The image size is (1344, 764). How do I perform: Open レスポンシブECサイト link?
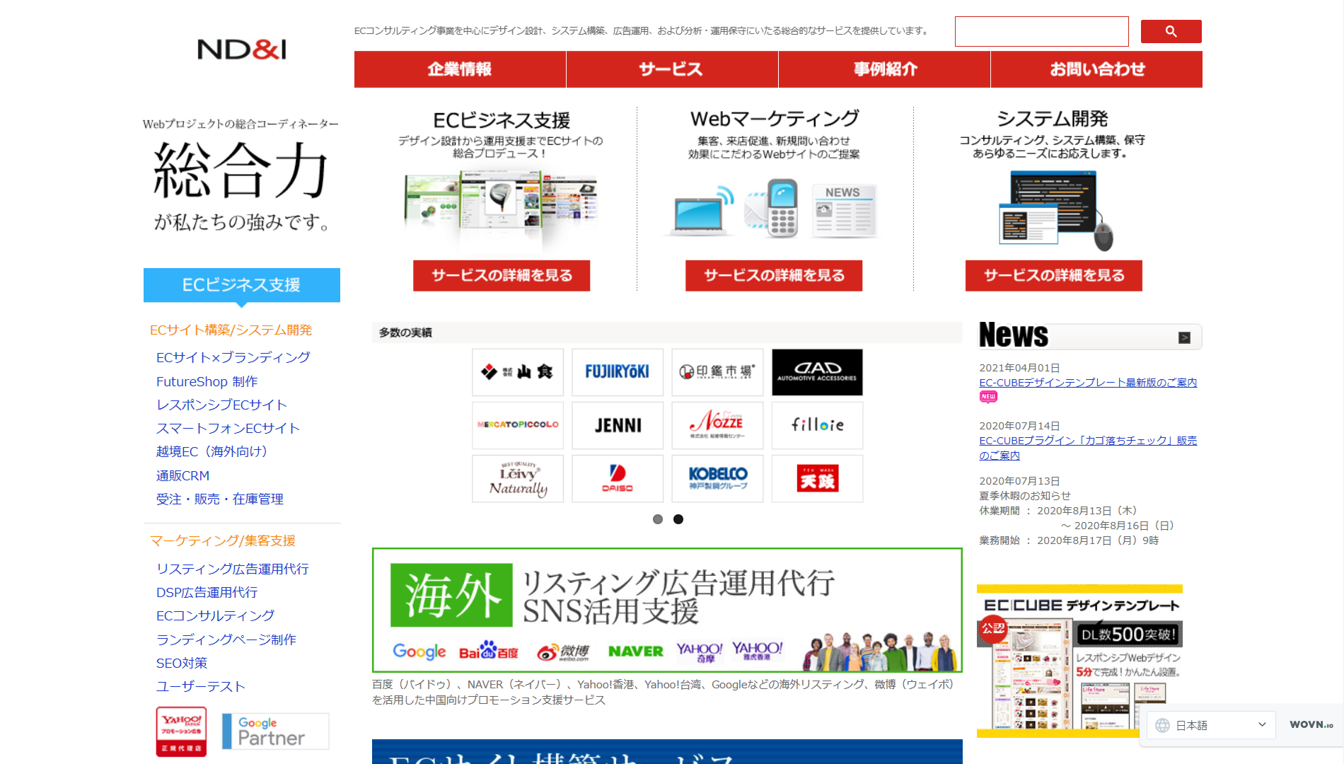(221, 405)
